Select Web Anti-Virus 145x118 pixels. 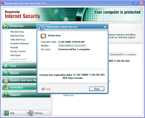pos(18,40)
